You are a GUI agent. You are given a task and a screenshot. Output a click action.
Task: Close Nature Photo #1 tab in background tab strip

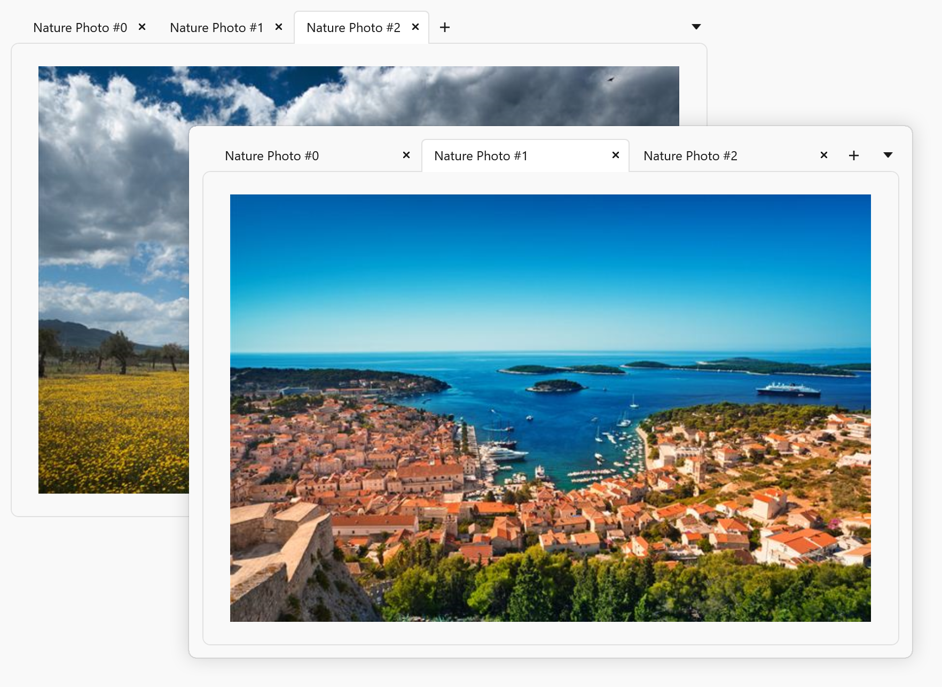point(279,27)
